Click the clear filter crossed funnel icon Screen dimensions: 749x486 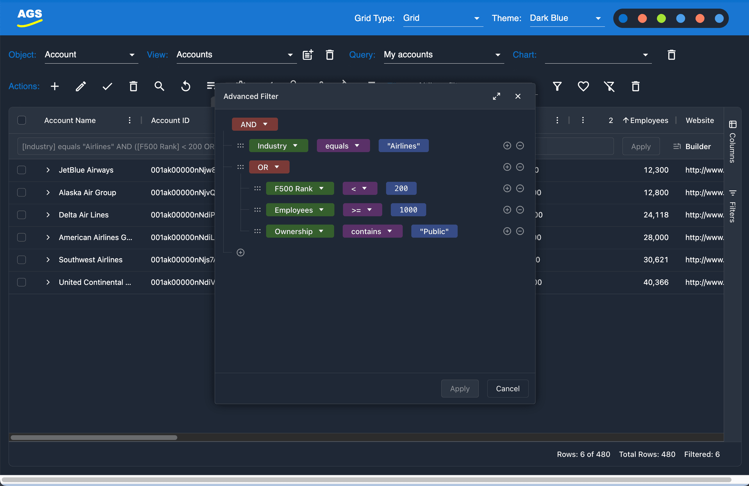(x=609, y=86)
